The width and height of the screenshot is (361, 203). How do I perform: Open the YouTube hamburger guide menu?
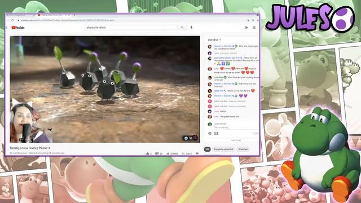pos(7,28)
